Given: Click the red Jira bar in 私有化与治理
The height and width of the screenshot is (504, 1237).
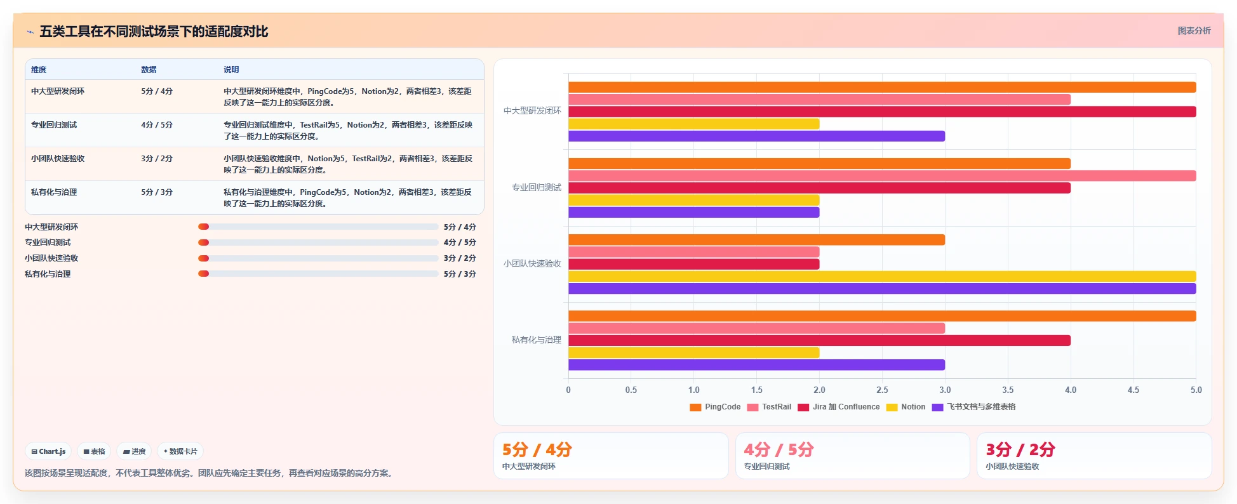Looking at the screenshot, I should (x=819, y=341).
